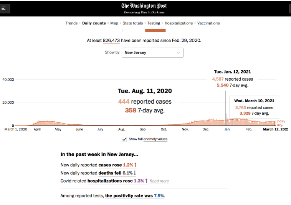Open the State totals section
This screenshot has height=205, width=291.
133,23
